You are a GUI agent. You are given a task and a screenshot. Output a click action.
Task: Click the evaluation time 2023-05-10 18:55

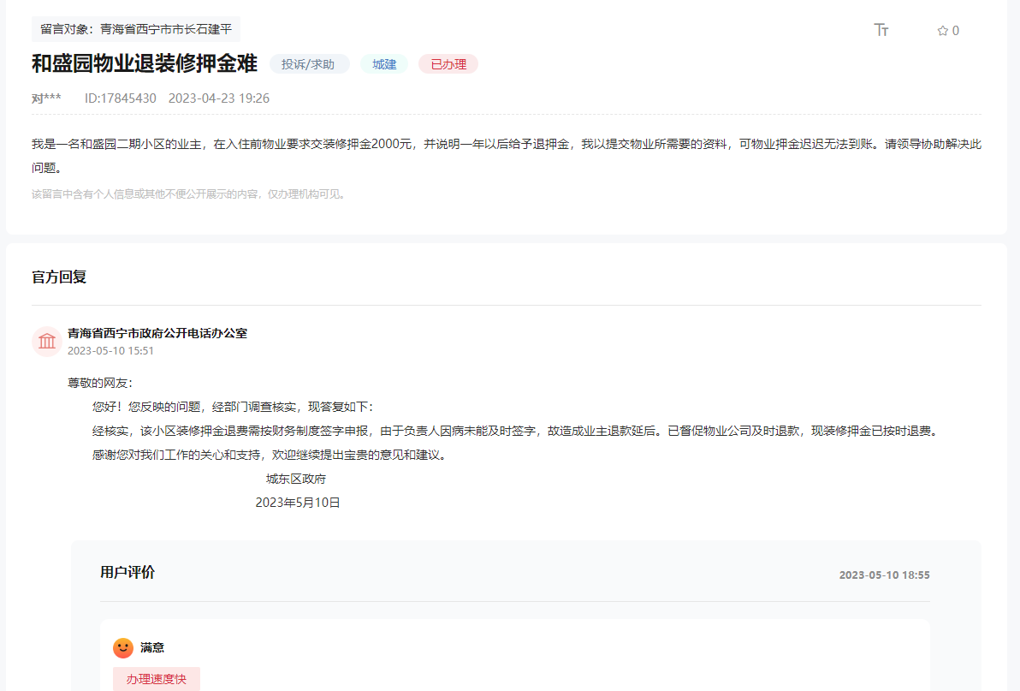coord(884,575)
